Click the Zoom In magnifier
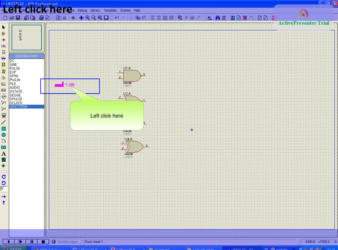This screenshot has width=338, height=250. (87, 18)
